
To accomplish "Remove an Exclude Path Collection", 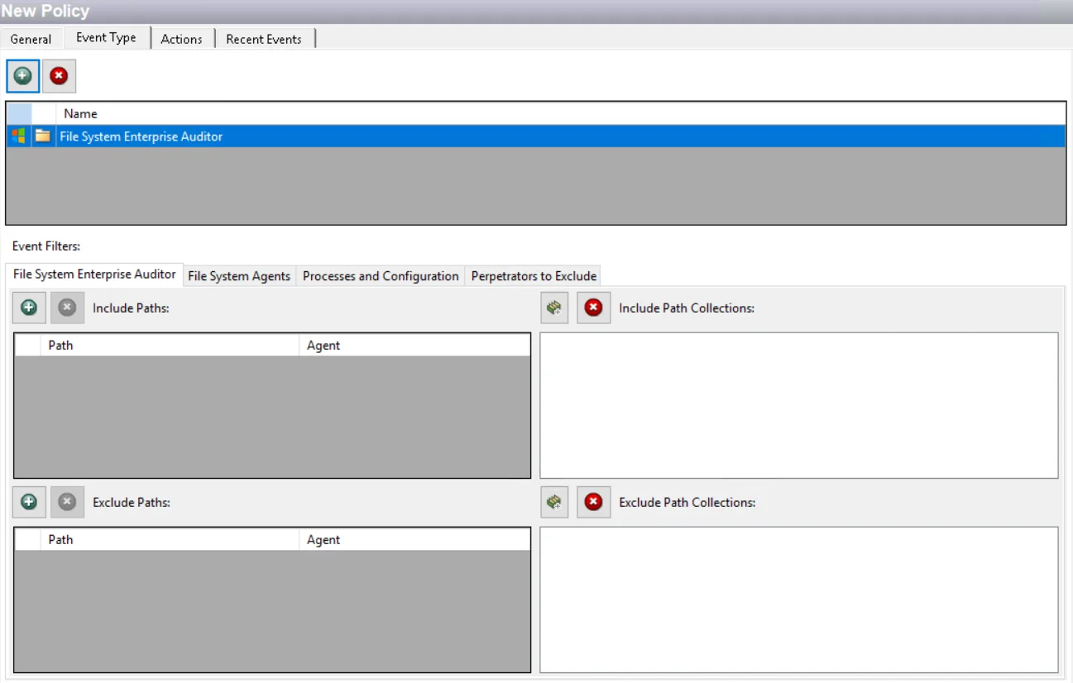I will pos(593,502).
